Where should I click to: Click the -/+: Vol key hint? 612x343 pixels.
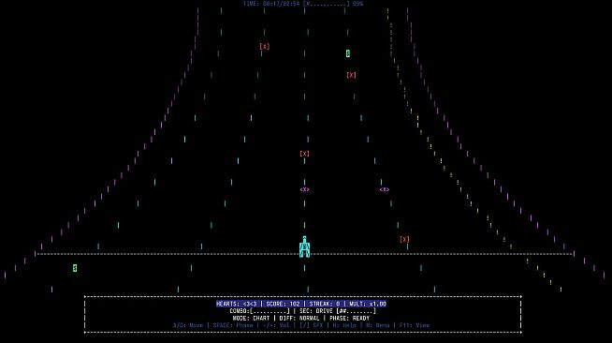276,325
